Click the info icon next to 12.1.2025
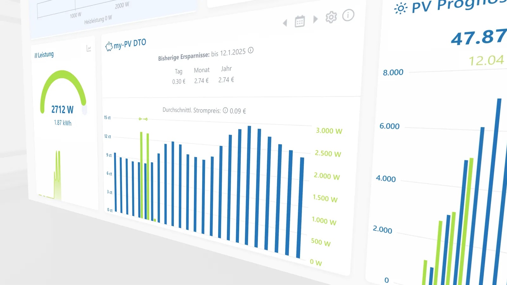This screenshot has width=507, height=285. point(251,50)
